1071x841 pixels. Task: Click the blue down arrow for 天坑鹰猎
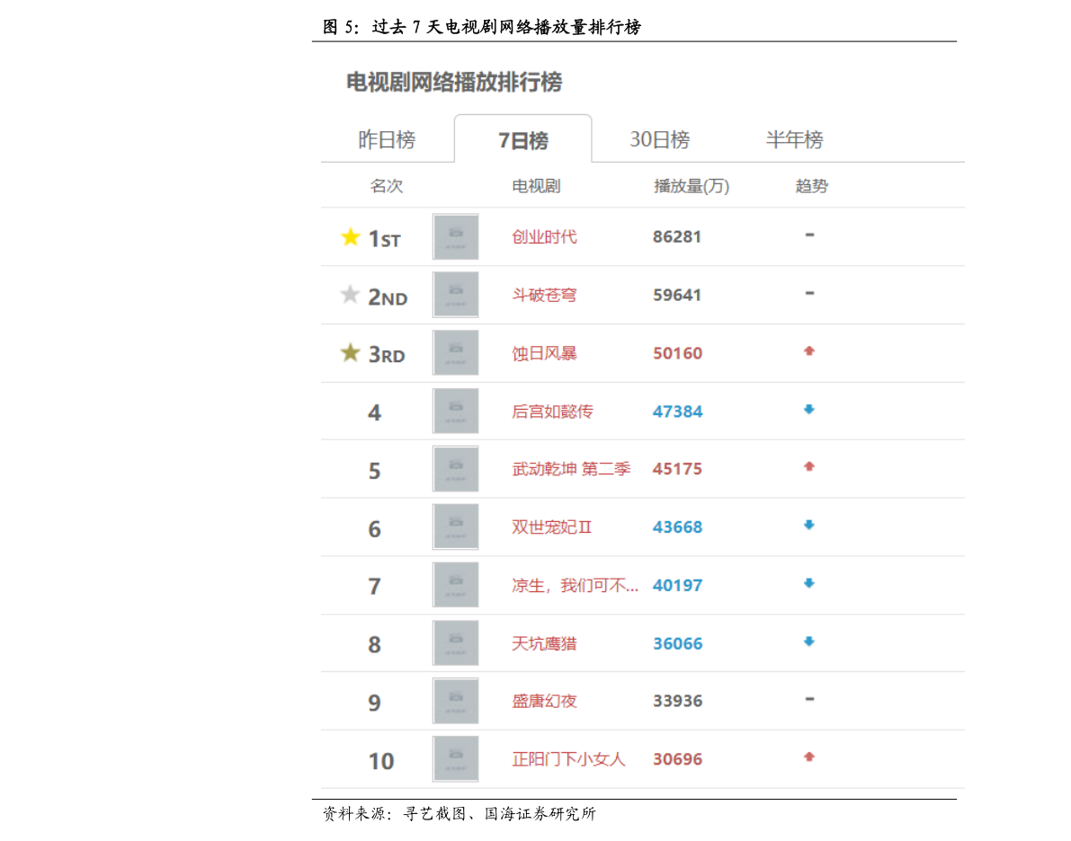tap(809, 642)
